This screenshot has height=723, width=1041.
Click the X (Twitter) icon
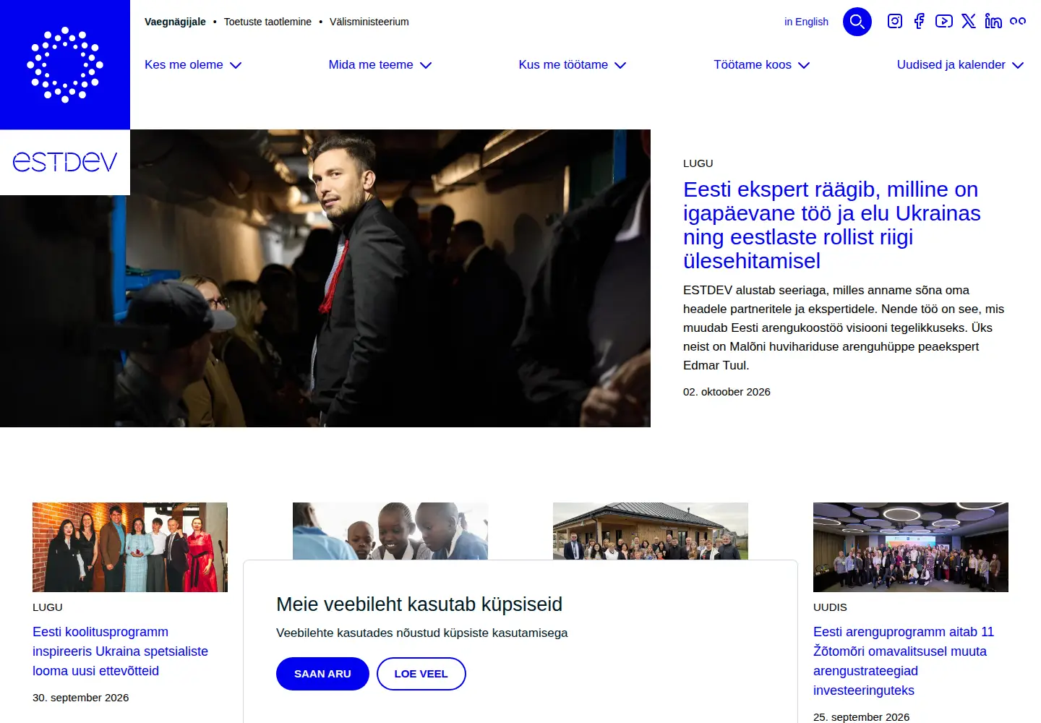pos(969,22)
